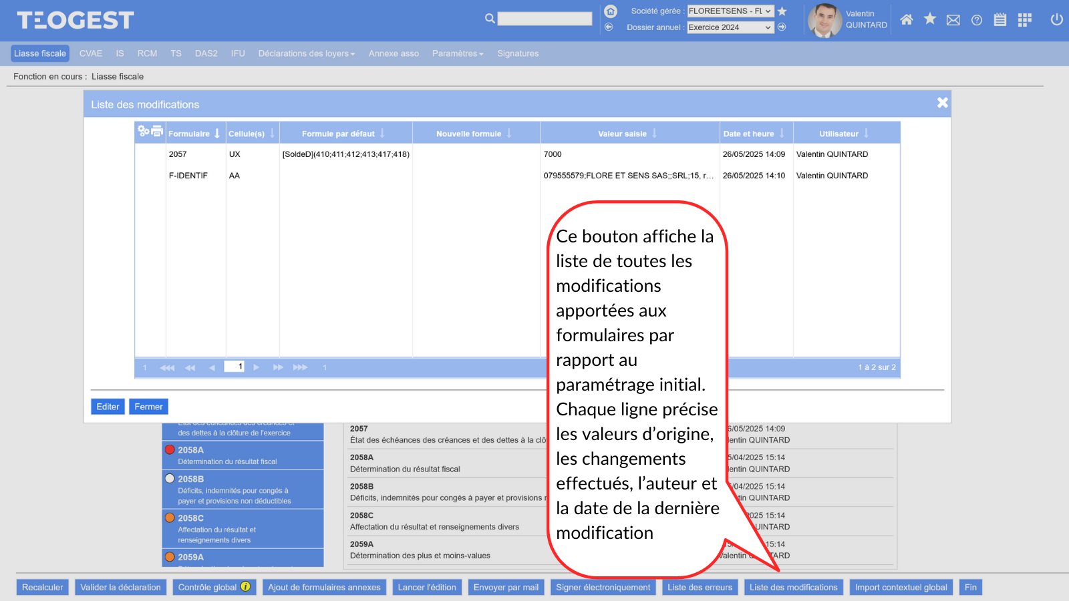1069x601 pixels.
Task: Select the 2058B form status circle
Action: click(170, 478)
